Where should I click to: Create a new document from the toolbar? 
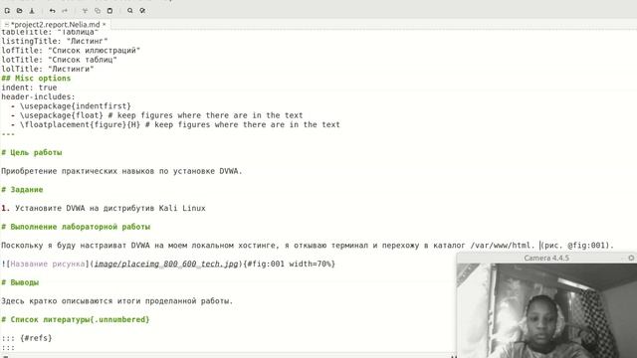7,11
